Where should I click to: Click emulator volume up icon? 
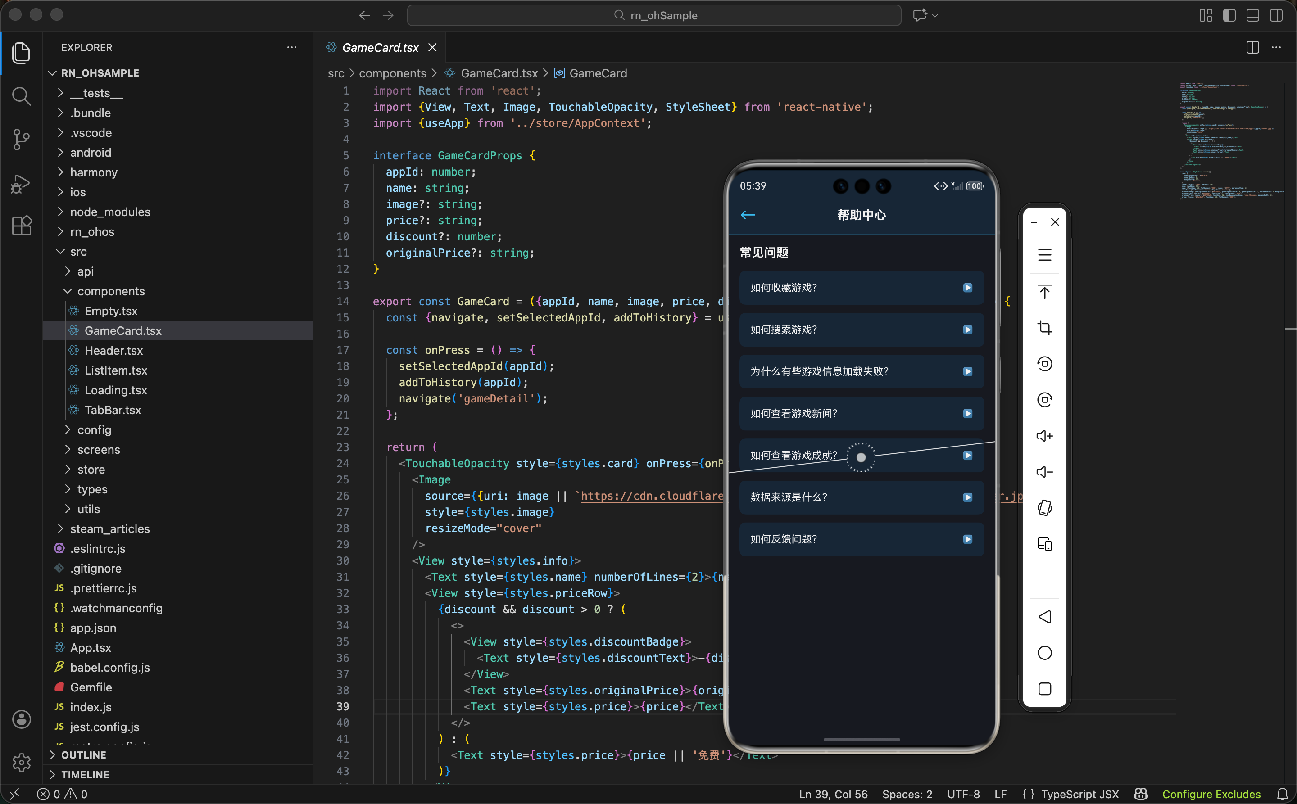(x=1044, y=436)
